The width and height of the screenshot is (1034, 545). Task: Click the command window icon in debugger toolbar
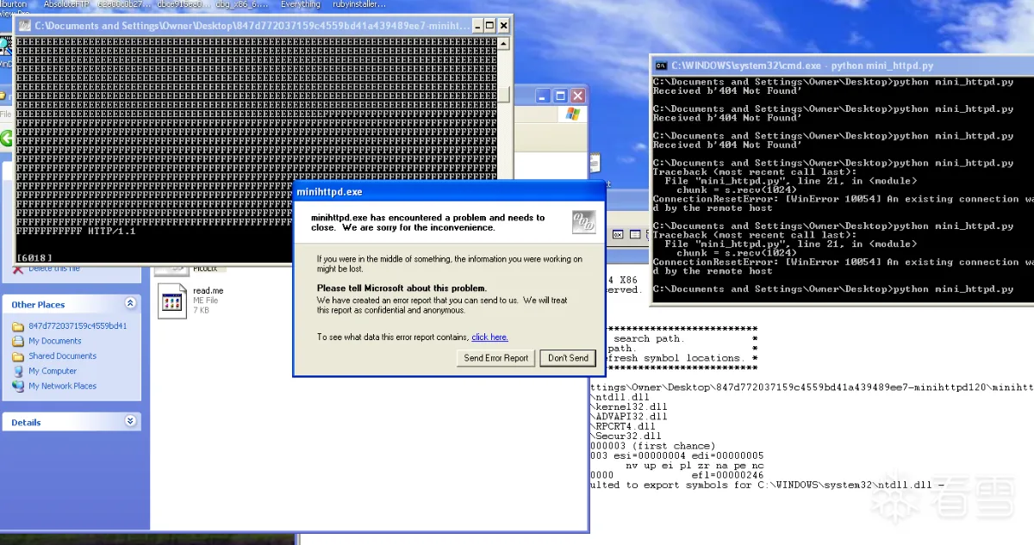point(618,234)
